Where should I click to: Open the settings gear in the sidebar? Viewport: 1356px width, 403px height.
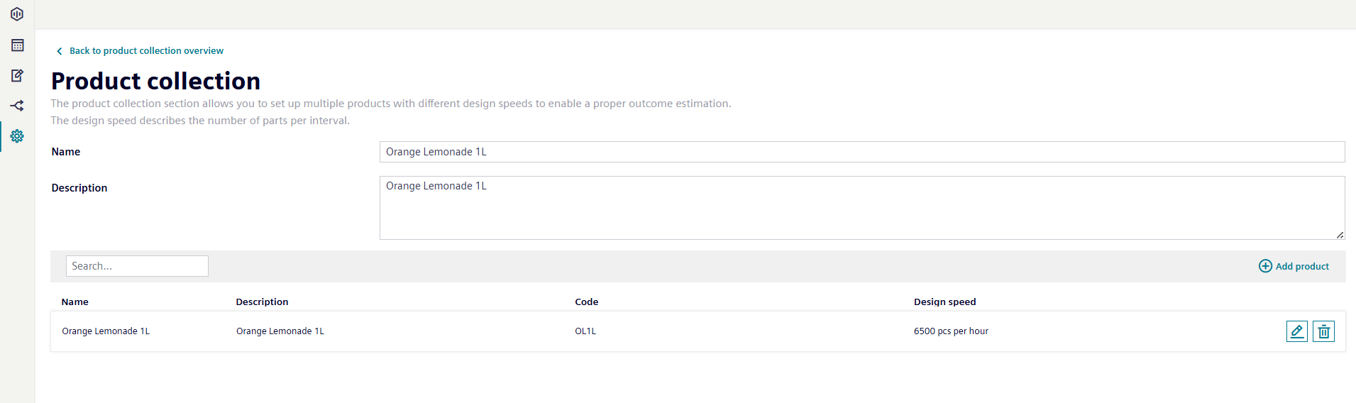click(17, 136)
